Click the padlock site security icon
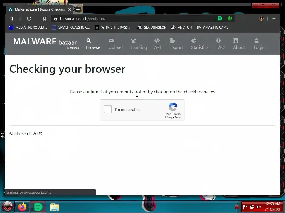Screen dimensions: 285x213 pyautogui.click(x=56, y=19)
